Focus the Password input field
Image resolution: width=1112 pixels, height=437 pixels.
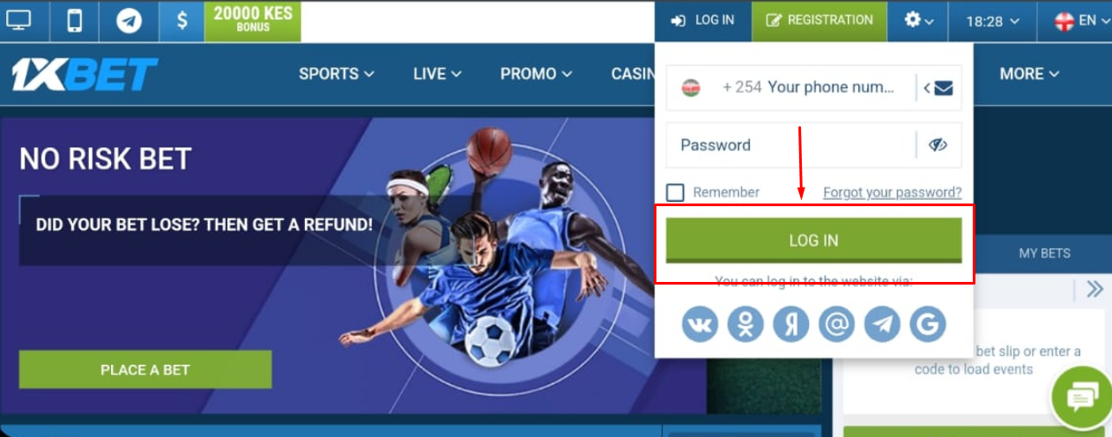click(x=791, y=145)
